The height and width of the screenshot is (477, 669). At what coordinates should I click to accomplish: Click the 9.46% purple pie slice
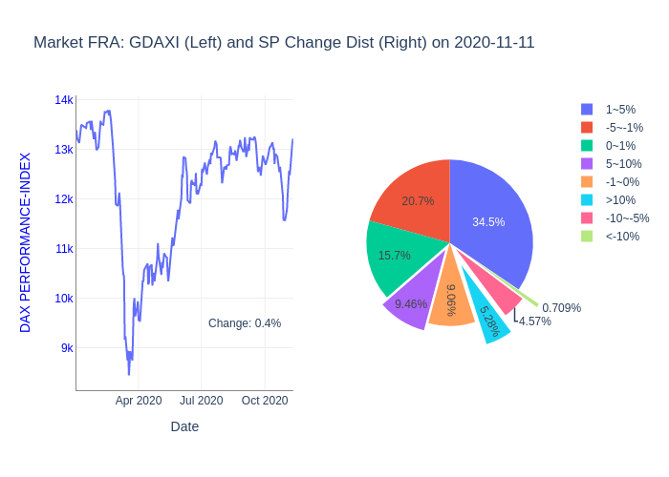(411, 305)
